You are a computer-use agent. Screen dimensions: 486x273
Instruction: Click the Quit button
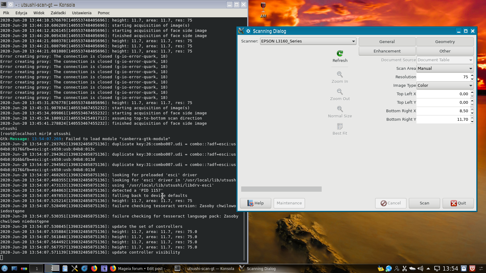point(458,203)
